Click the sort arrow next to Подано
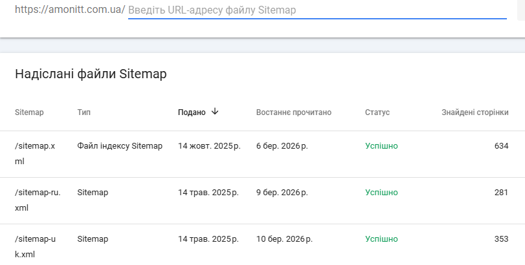Screen dimensions: 525x265 click(215, 112)
